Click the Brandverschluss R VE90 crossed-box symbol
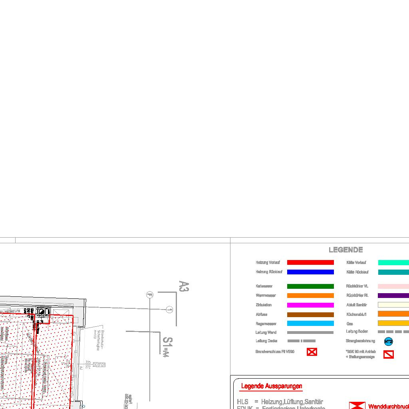 (x=312, y=352)
